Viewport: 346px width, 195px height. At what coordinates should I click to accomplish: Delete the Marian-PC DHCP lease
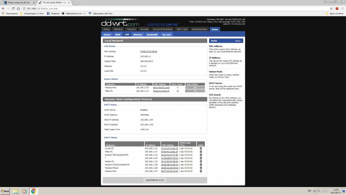tap(201, 161)
